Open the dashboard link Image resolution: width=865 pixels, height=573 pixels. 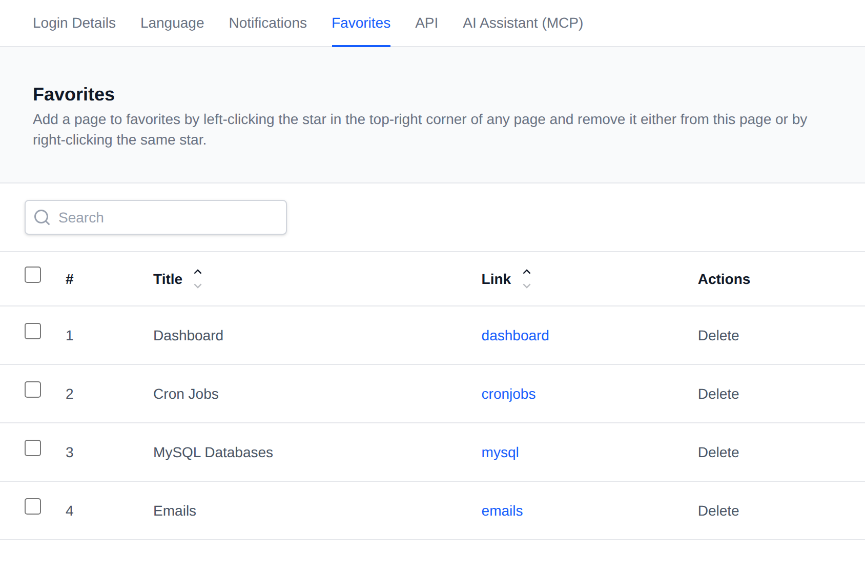click(515, 336)
